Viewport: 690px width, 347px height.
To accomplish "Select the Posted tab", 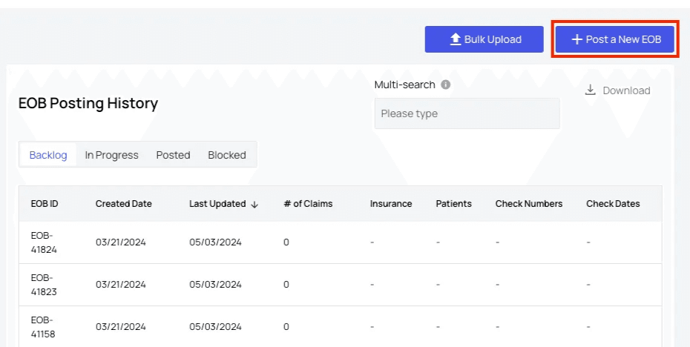I will tap(173, 155).
